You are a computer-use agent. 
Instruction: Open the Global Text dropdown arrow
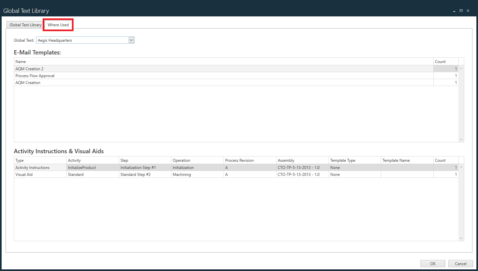tap(131, 40)
